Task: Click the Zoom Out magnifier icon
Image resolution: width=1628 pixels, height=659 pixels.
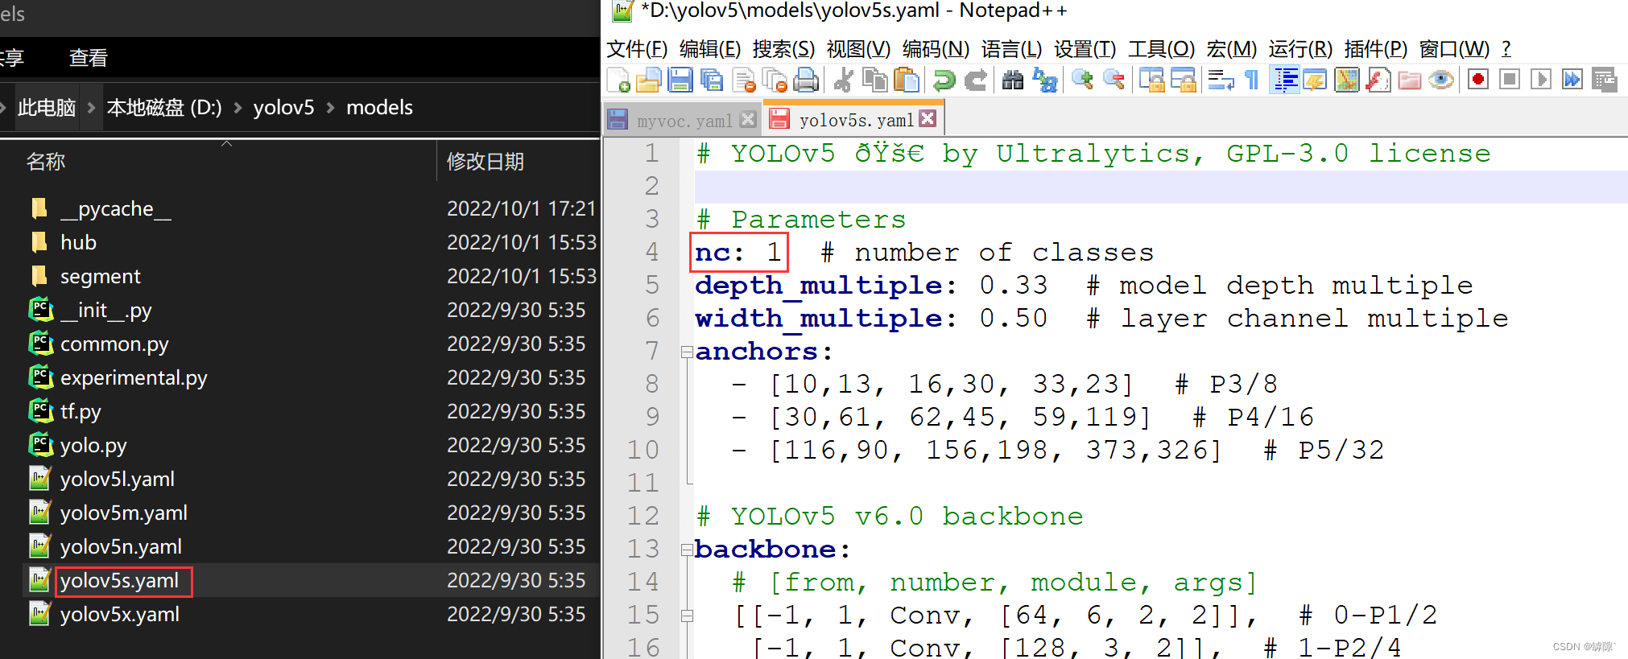Action: tap(1114, 80)
